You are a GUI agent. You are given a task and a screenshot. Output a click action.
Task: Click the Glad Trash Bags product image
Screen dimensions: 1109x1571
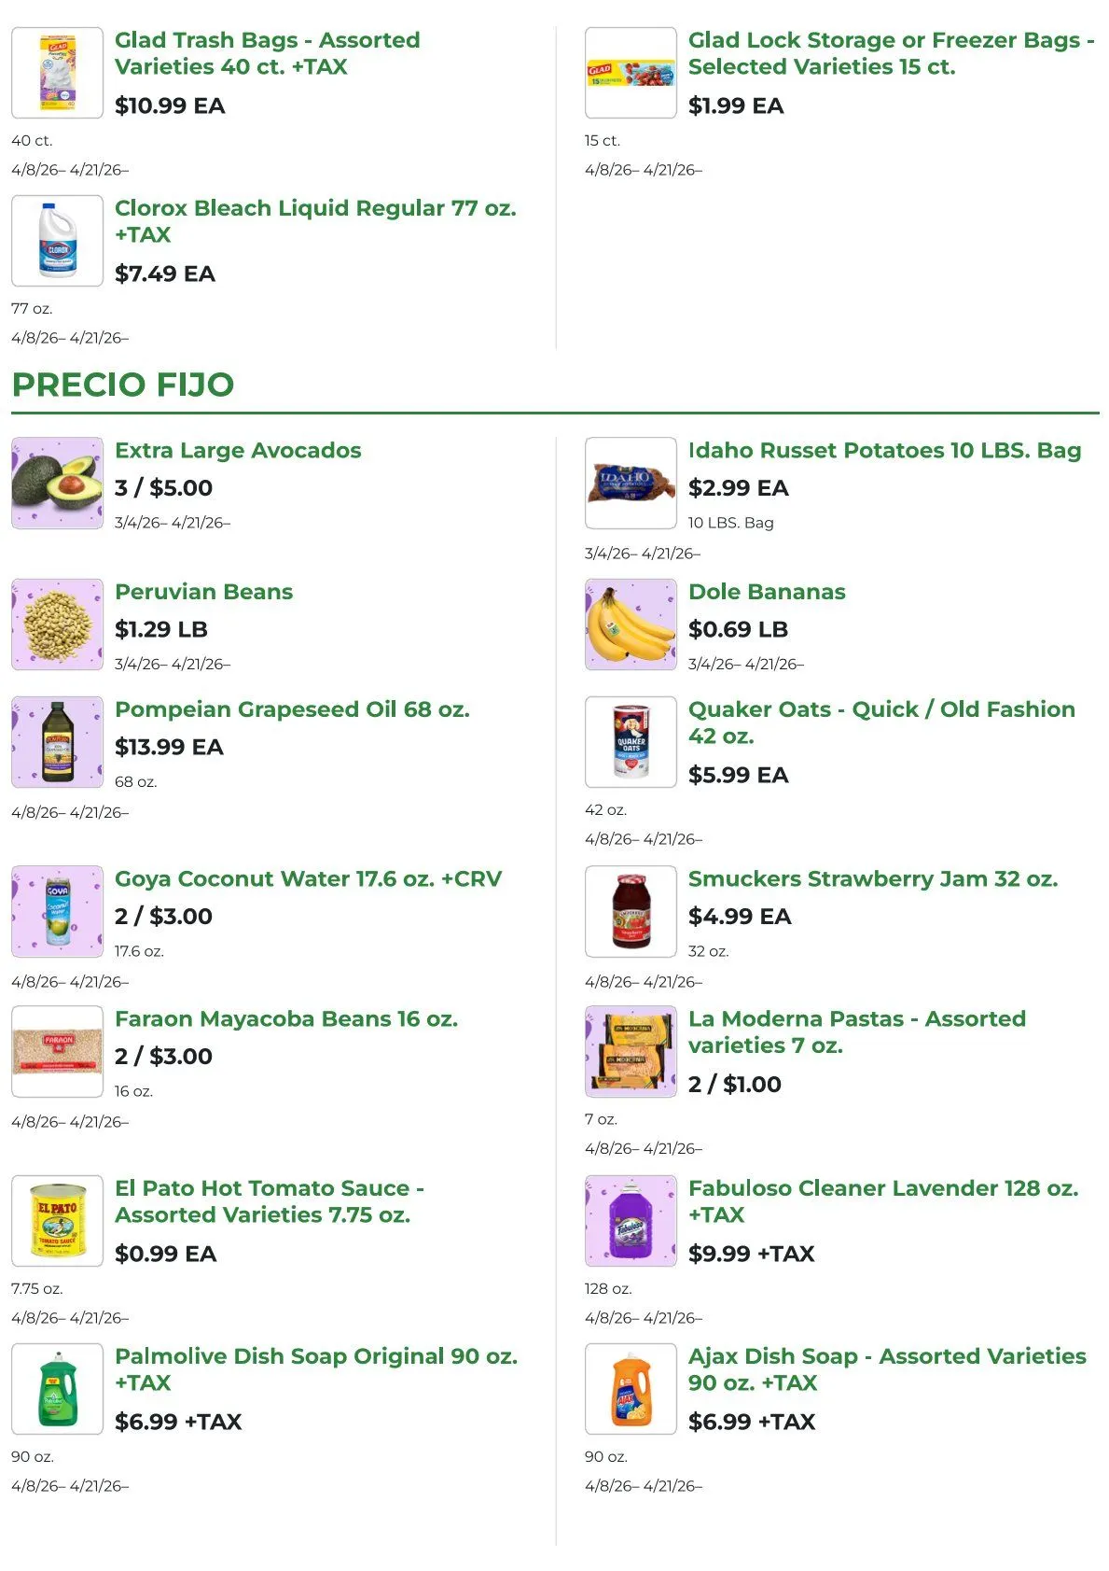coord(57,73)
